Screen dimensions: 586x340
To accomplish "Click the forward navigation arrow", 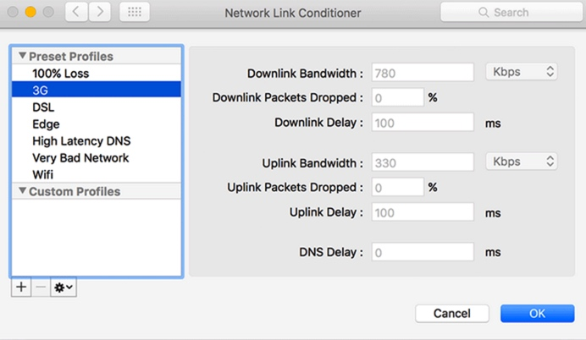I will click(x=100, y=12).
